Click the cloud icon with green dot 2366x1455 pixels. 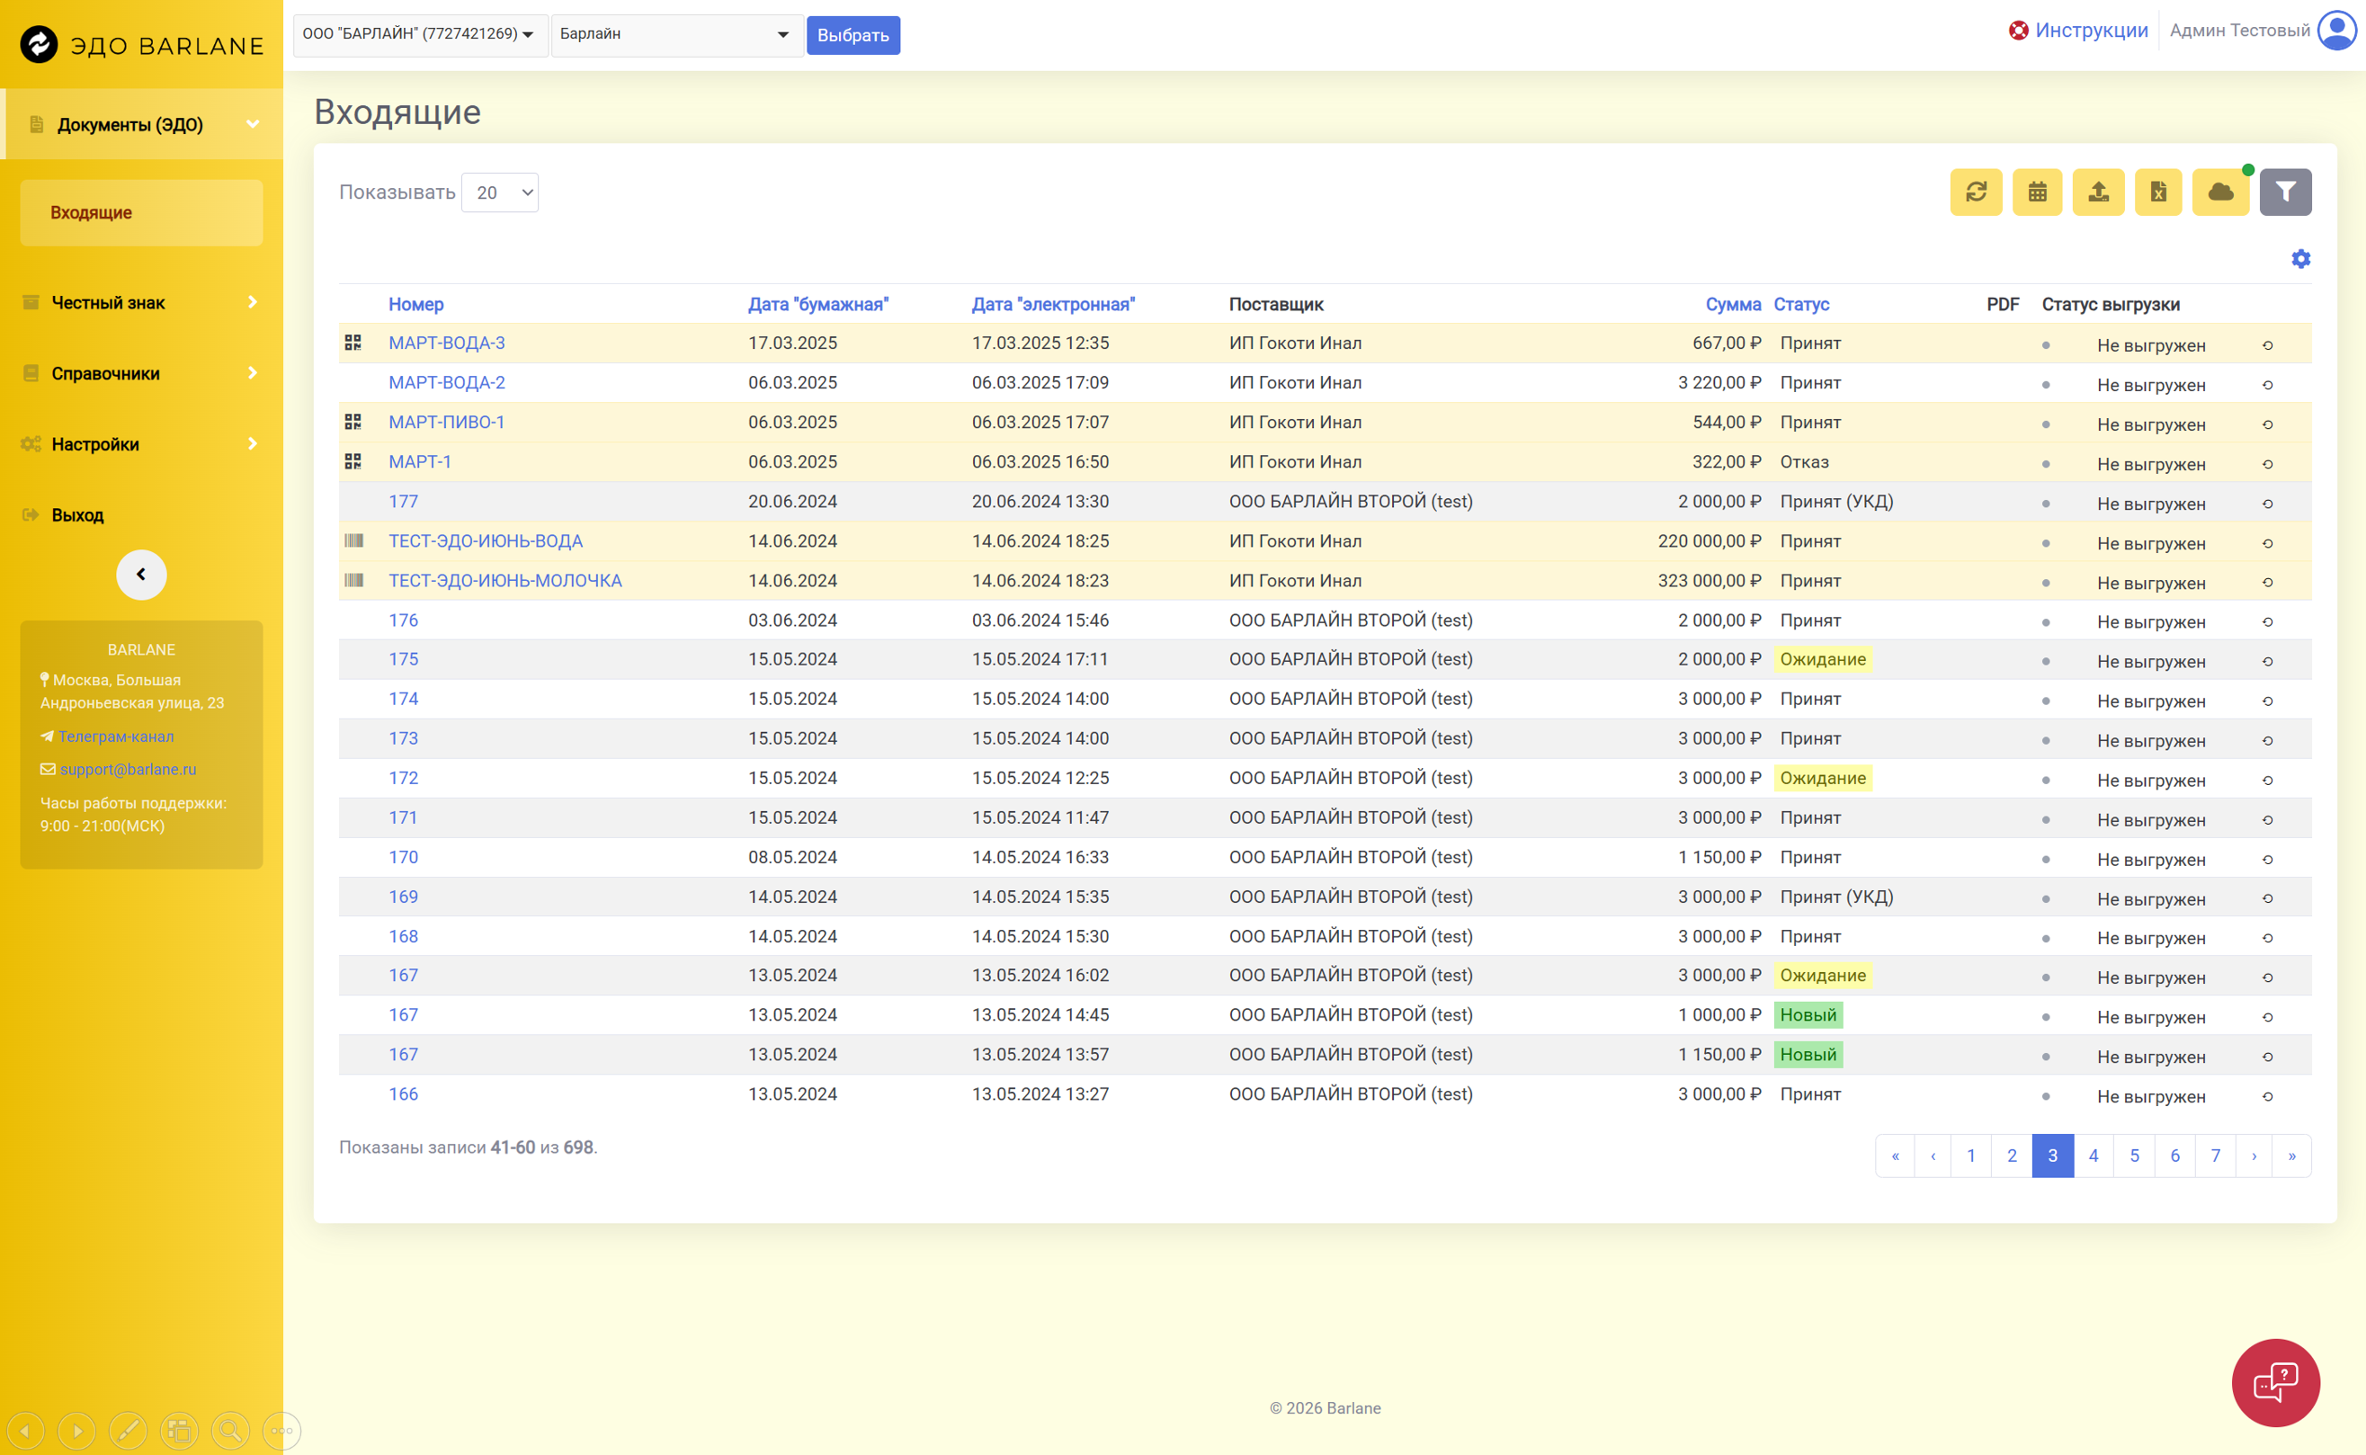[2219, 192]
